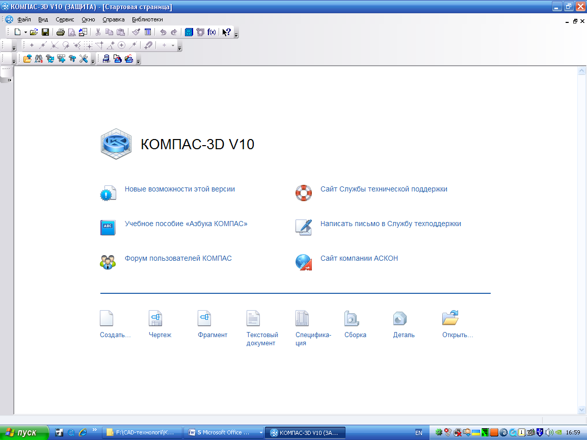The image size is (587, 440).
Task: Expand the snaps toolbar options arrow
Action: tap(180, 47)
